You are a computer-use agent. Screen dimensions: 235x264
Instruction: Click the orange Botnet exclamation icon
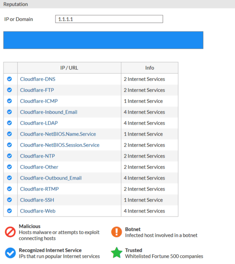point(116,232)
